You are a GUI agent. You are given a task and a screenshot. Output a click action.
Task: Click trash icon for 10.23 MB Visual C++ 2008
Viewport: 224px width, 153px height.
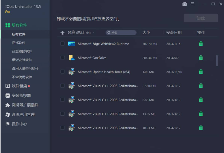(201, 128)
